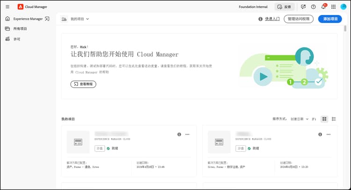The width and height of the screenshot is (351, 190).
Task: Open the user profile avatar
Action: point(344,7)
